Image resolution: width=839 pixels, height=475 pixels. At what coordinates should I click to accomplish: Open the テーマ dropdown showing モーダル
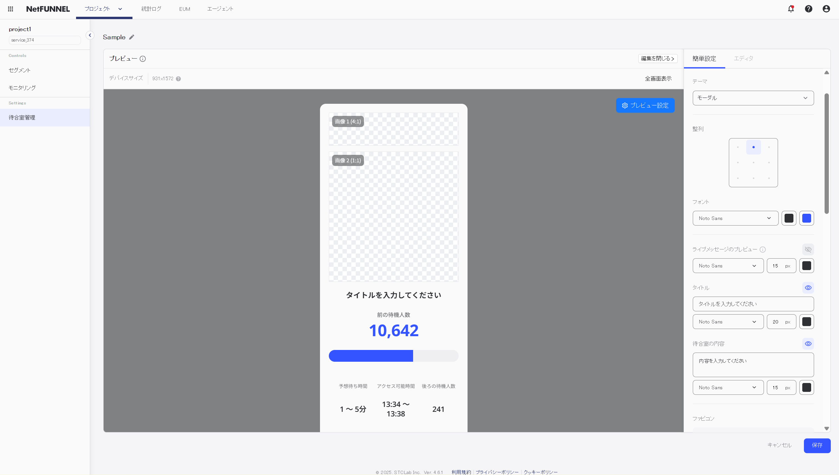pyautogui.click(x=753, y=98)
